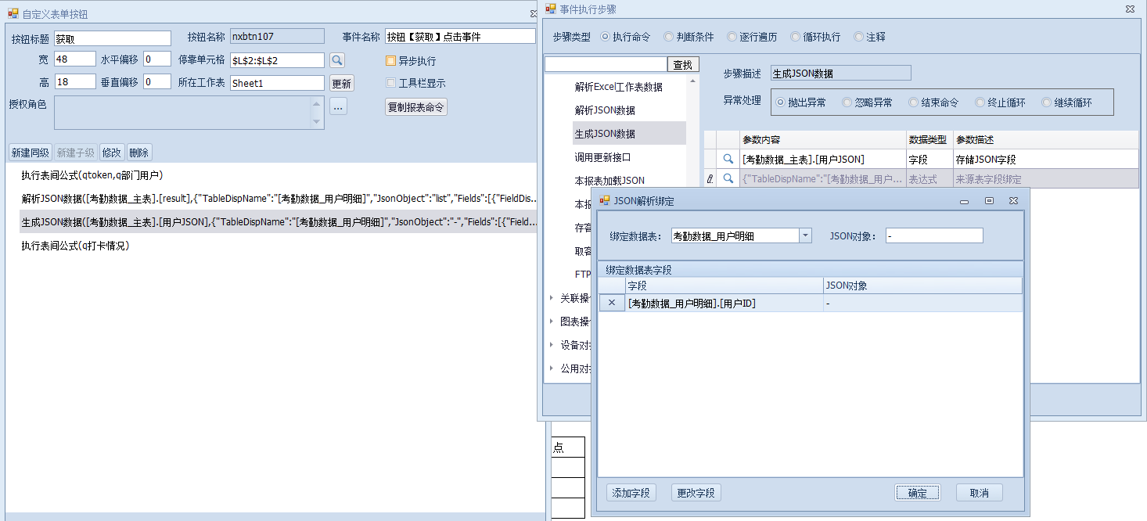Click into the JSON对象 text field
Screen dimensions: 1147x521
pos(933,236)
